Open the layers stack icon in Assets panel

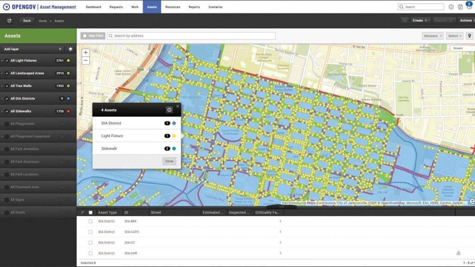click(71, 49)
